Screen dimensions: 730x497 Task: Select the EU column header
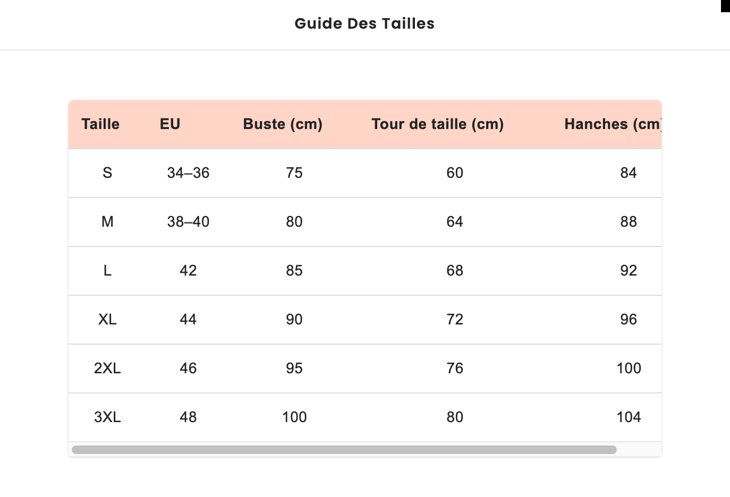[x=170, y=124]
